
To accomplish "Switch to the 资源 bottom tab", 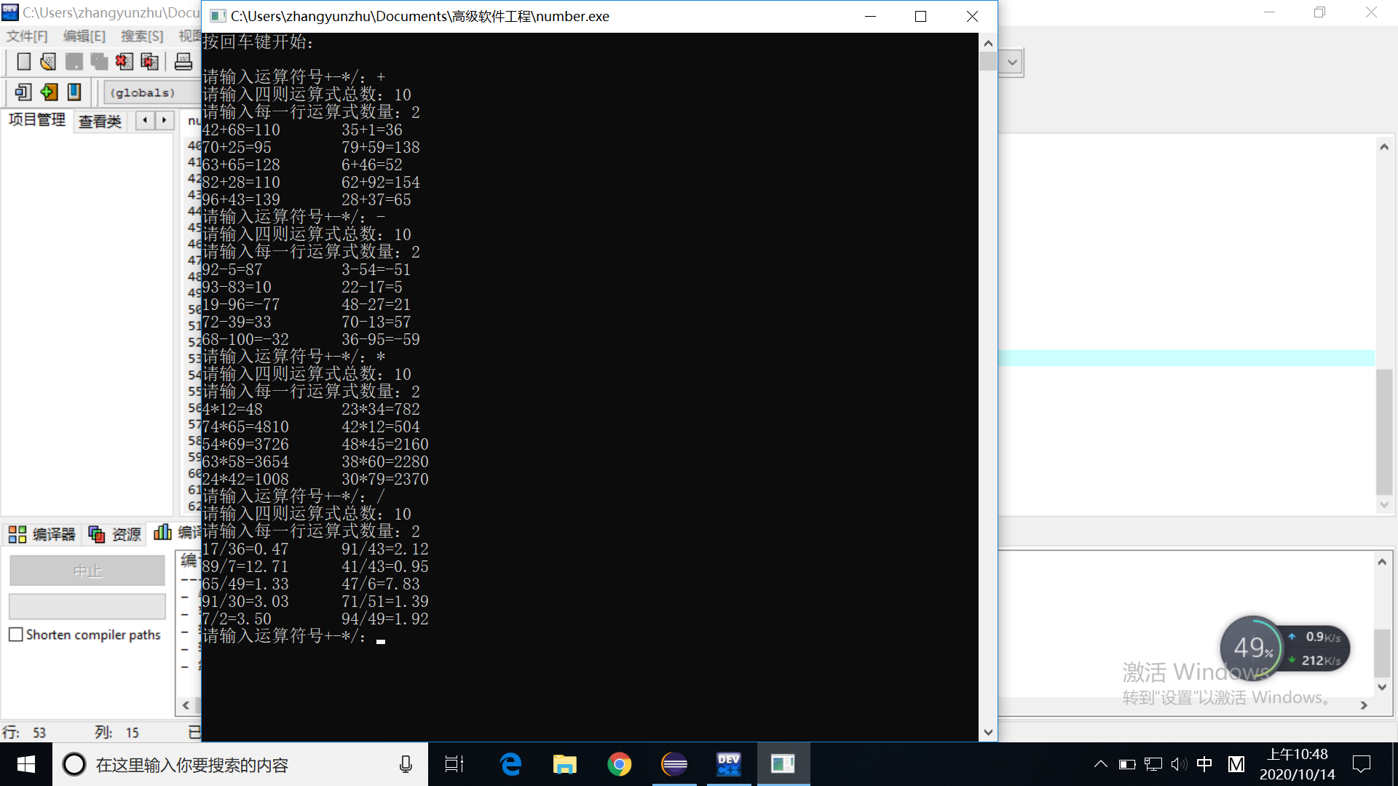I will [115, 535].
